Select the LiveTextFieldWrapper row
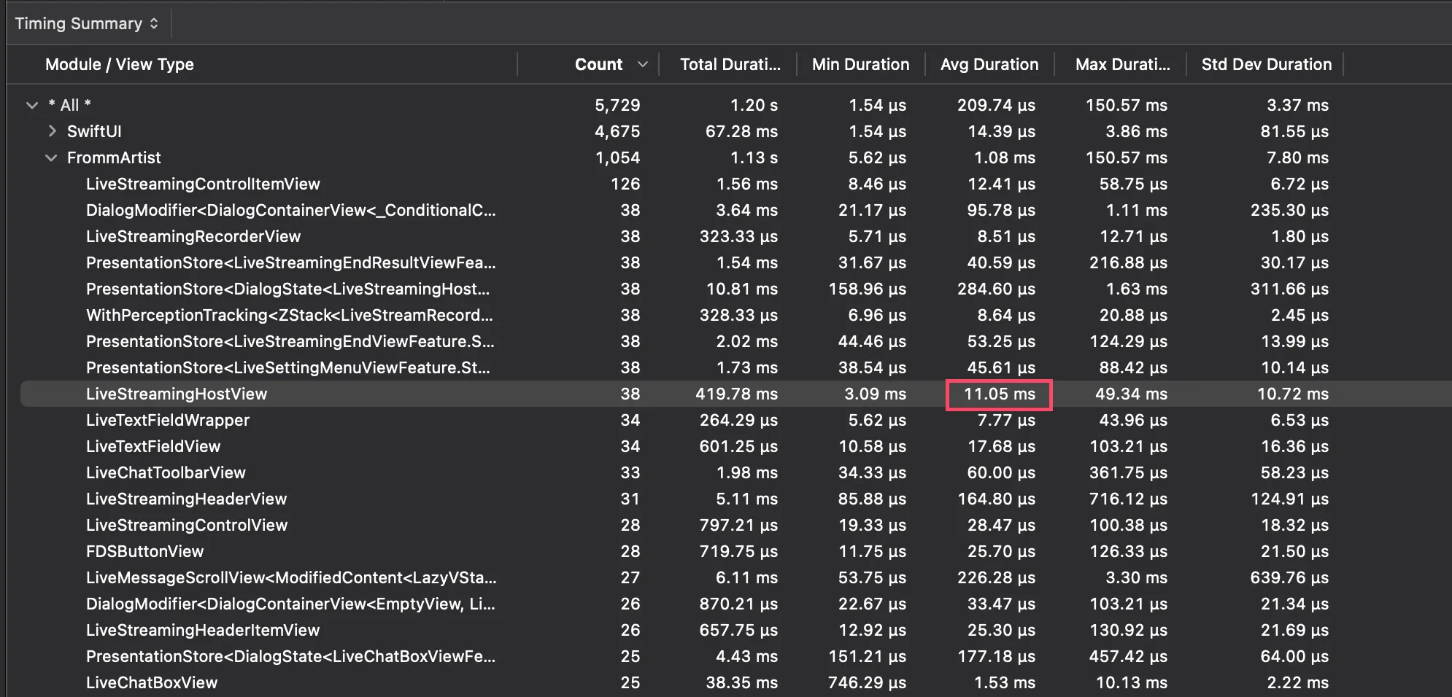Viewport: 1452px width, 697px height. pos(735,420)
